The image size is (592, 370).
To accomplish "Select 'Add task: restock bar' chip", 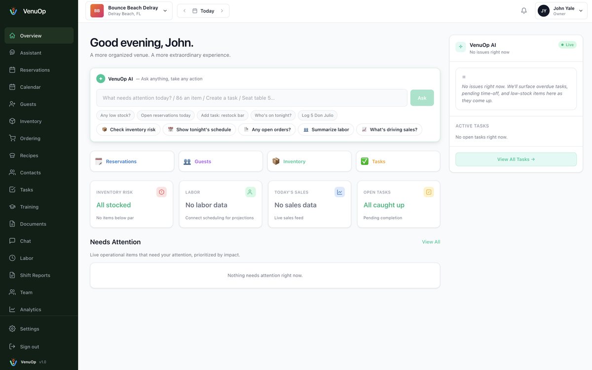I will point(222,115).
